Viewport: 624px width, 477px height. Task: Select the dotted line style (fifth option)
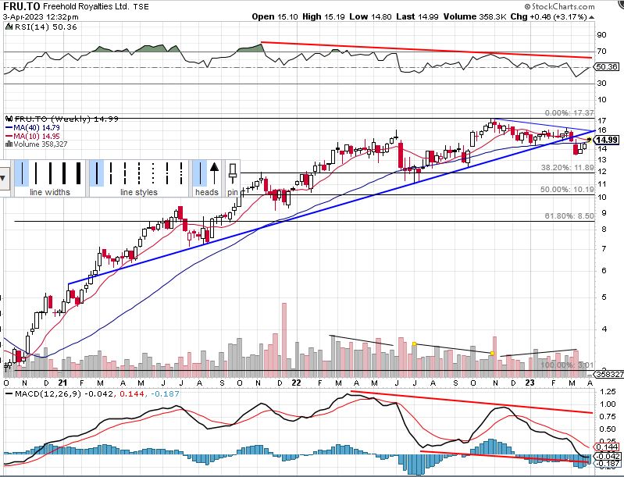pos(153,173)
